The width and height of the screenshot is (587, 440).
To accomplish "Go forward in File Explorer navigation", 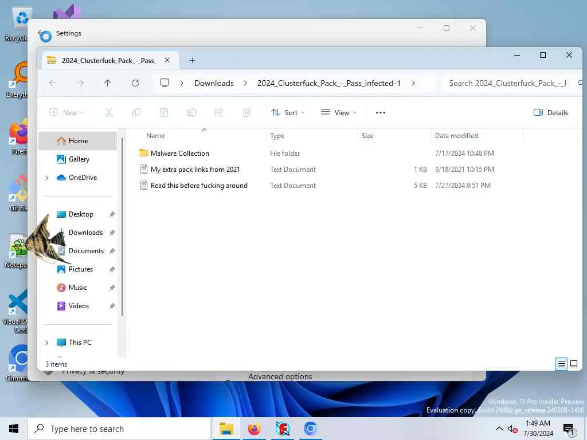I will pos(80,83).
